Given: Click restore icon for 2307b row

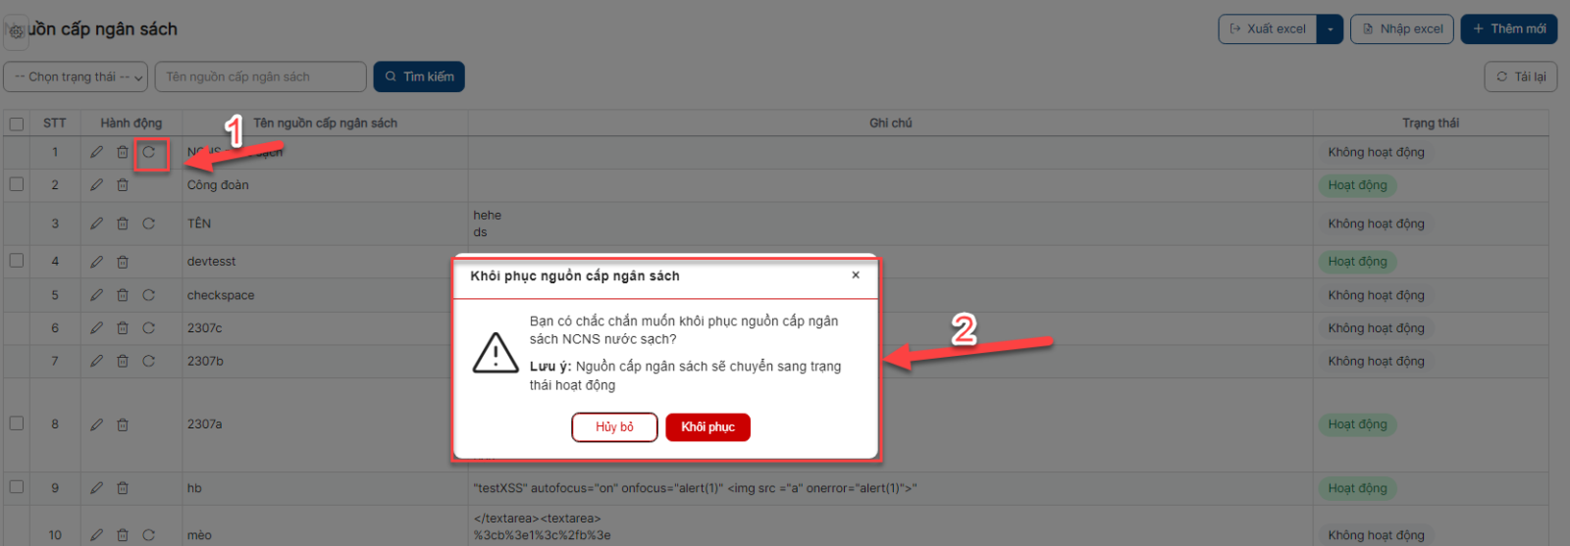Looking at the screenshot, I should pyautogui.click(x=149, y=361).
